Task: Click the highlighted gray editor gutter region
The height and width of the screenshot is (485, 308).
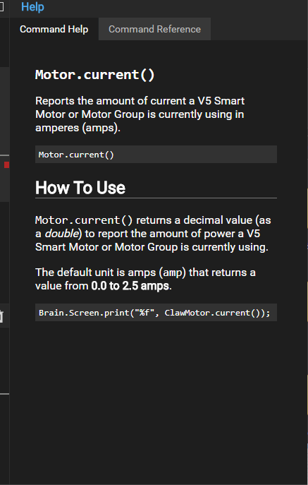Action: point(5,135)
